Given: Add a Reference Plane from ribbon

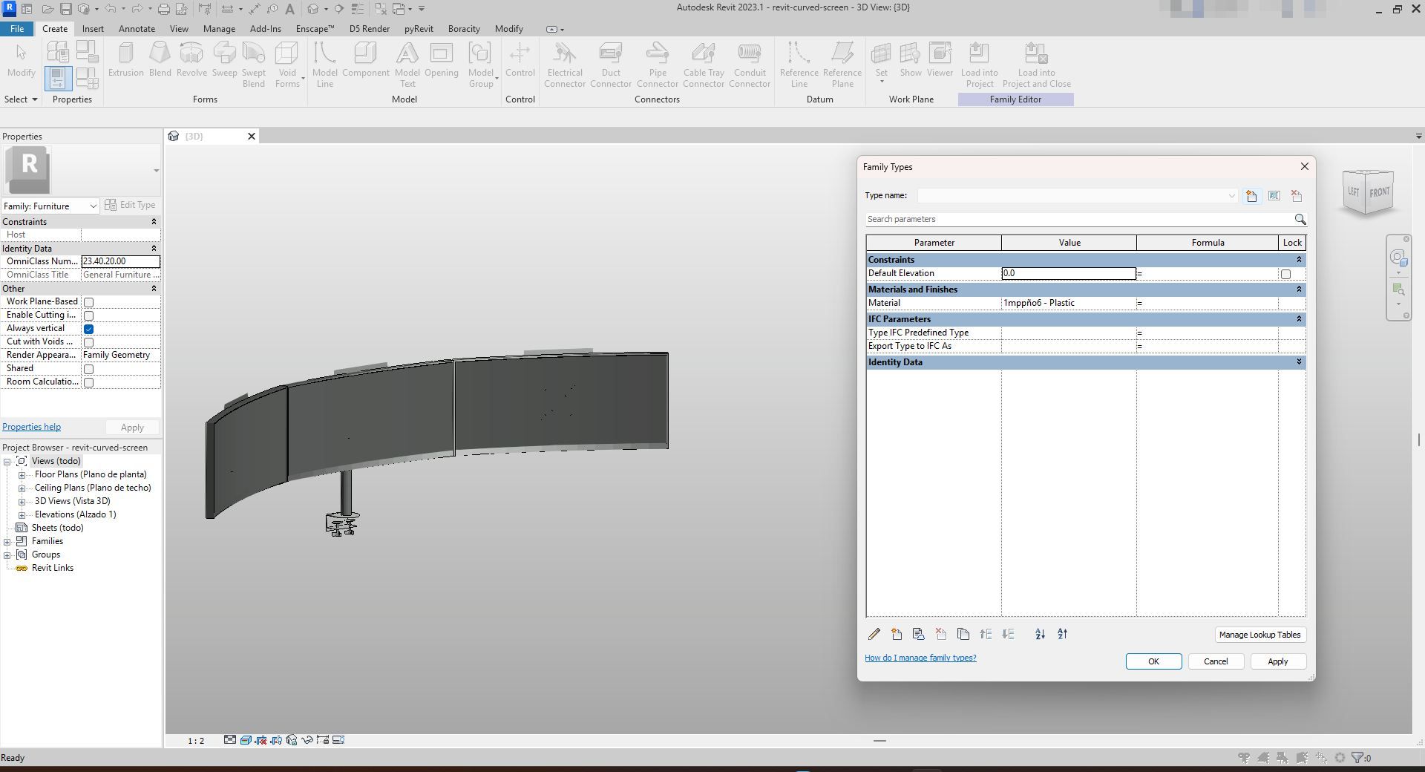Looking at the screenshot, I should pyautogui.click(x=842, y=65).
